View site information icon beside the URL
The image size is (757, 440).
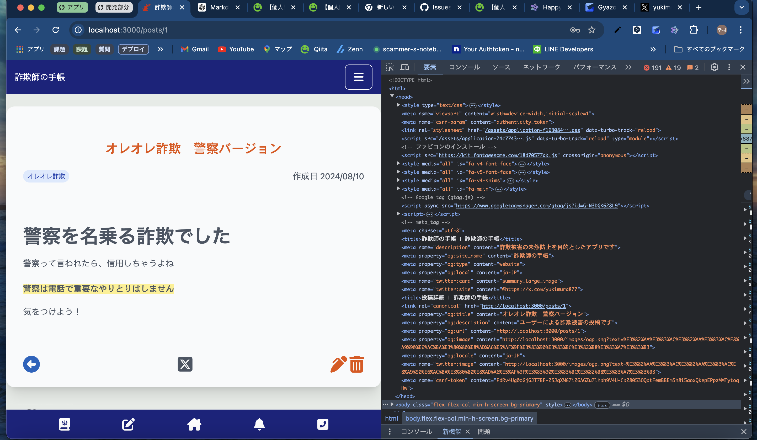(78, 30)
